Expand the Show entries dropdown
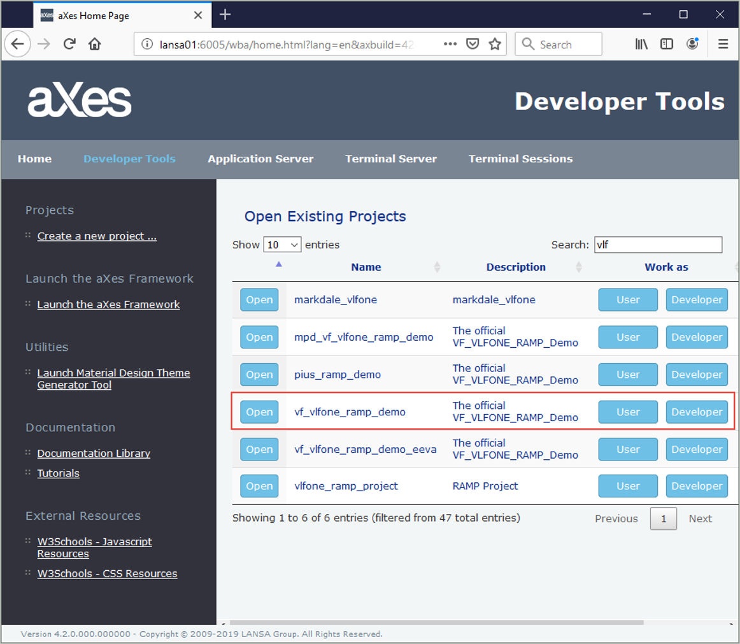Viewport: 740px width, 644px height. [x=282, y=245]
